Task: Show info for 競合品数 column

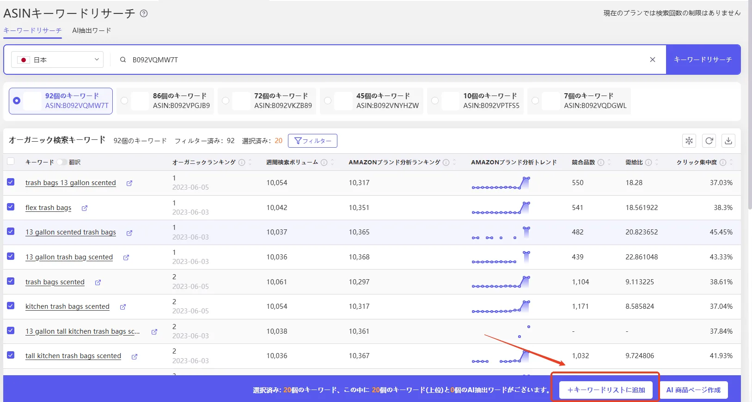Action: click(x=601, y=162)
